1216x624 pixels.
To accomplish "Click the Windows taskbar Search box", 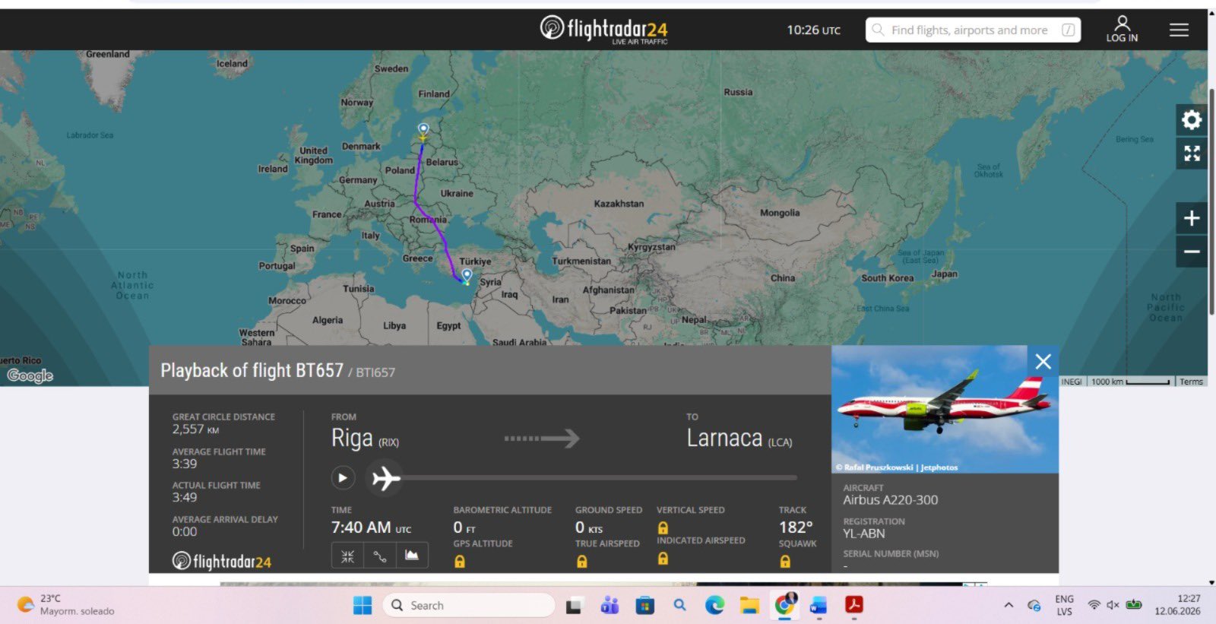I will coord(469,605).
